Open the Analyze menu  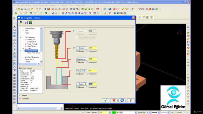pos(29,5)
